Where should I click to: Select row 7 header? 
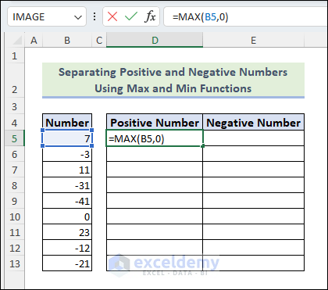click(15, 170)
